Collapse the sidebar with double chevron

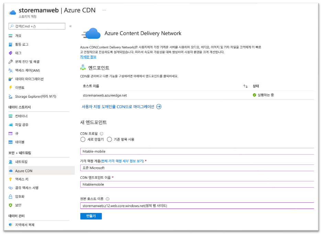(x=70, y=26)
